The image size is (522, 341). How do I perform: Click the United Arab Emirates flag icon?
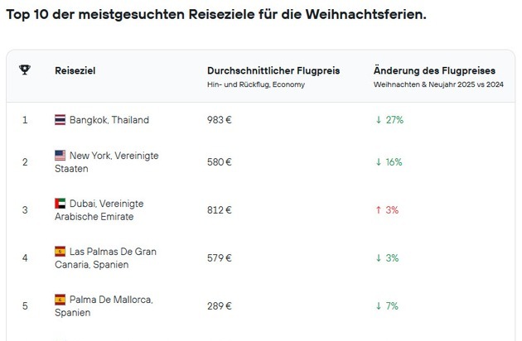coord(60,203)
